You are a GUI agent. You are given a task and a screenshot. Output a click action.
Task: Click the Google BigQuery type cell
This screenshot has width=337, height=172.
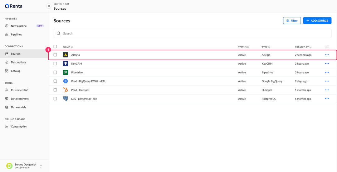click(x=272, y=81)
